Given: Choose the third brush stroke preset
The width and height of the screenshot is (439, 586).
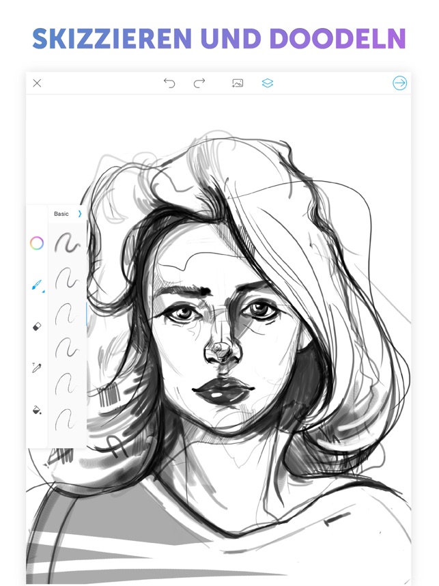Looking at the screenshot, I should tap(68, 314).
